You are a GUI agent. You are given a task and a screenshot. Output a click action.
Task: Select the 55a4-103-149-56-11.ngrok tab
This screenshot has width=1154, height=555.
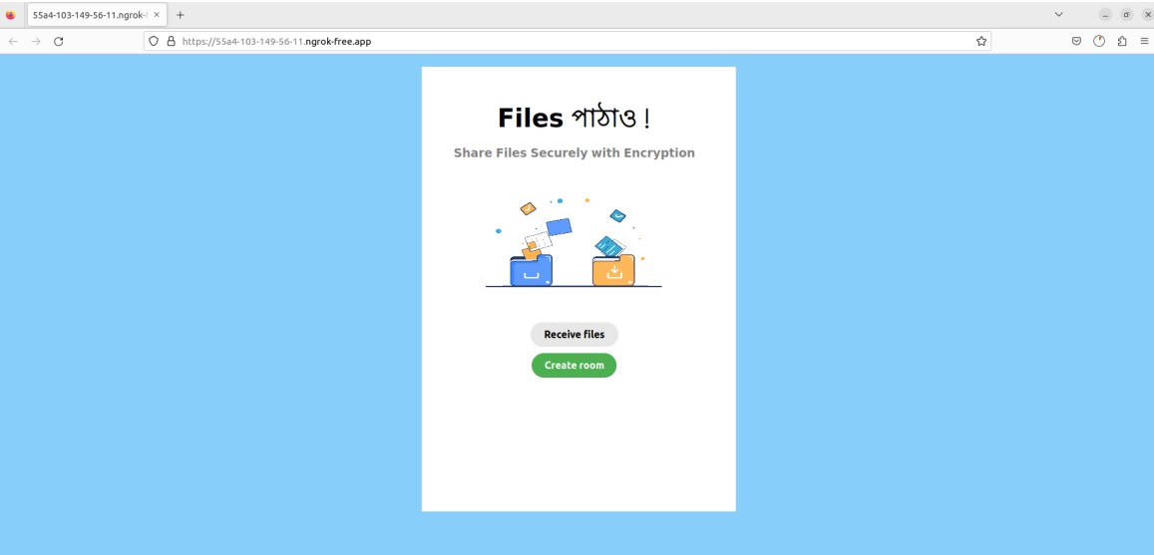pyautogui.click(x=97, y=15)
